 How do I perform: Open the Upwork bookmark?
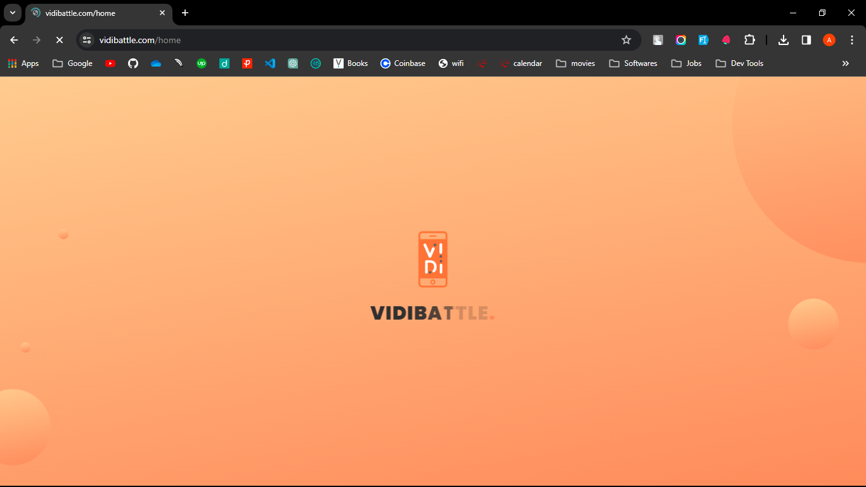[x=202, y=63]
